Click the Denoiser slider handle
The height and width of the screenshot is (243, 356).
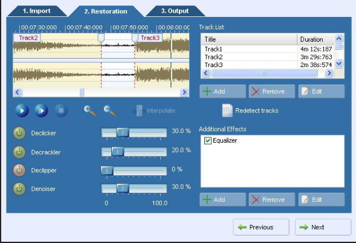(123, 188)
